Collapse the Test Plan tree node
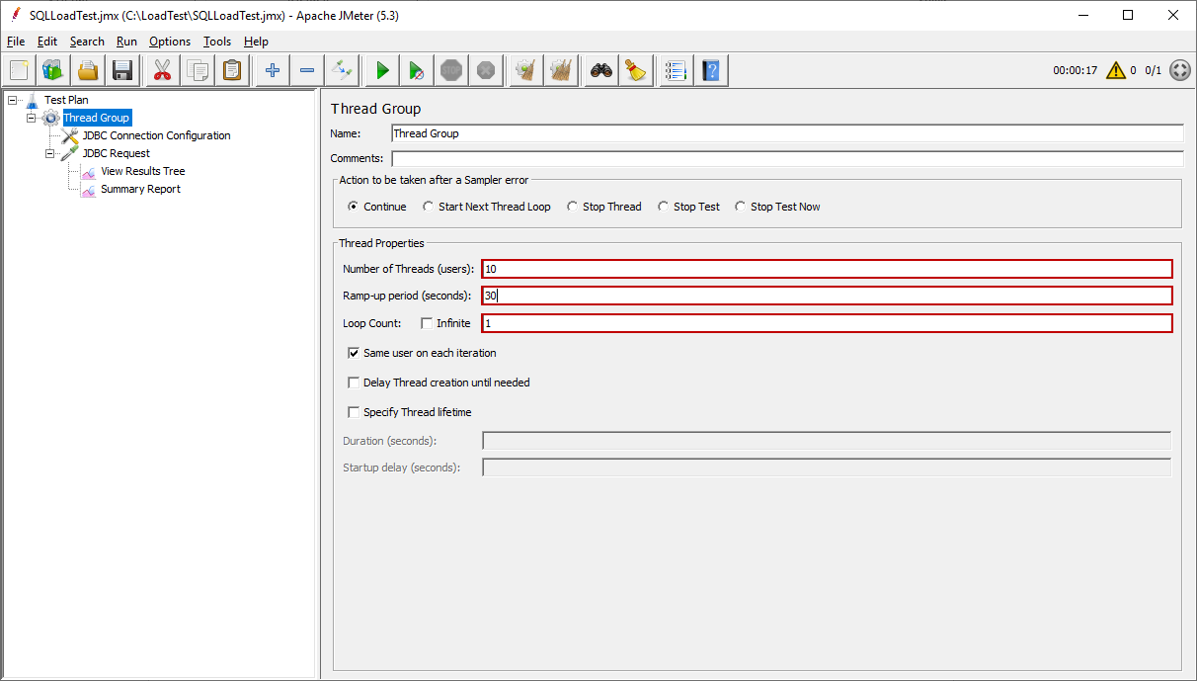The image size is (1197, 681). [12, 100]
